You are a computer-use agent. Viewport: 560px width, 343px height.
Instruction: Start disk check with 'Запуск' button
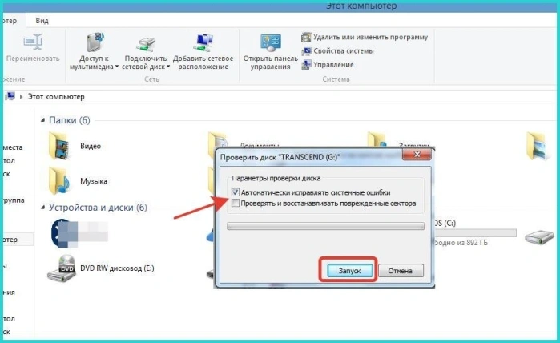pyautogui.click(x=349, y=271)
